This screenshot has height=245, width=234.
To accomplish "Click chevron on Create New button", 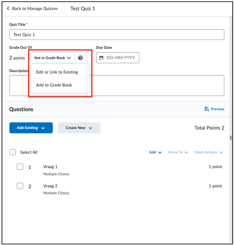I will pyautogui.click(x=90, y=128).
